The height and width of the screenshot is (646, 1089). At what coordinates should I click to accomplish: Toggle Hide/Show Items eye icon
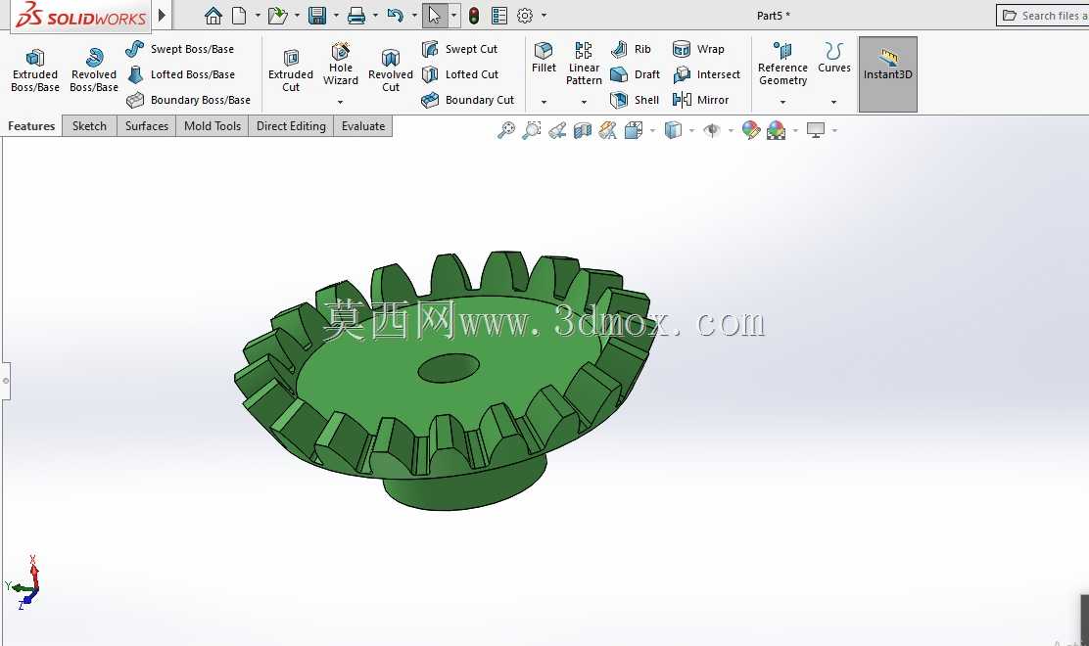[x=712, y=130]
